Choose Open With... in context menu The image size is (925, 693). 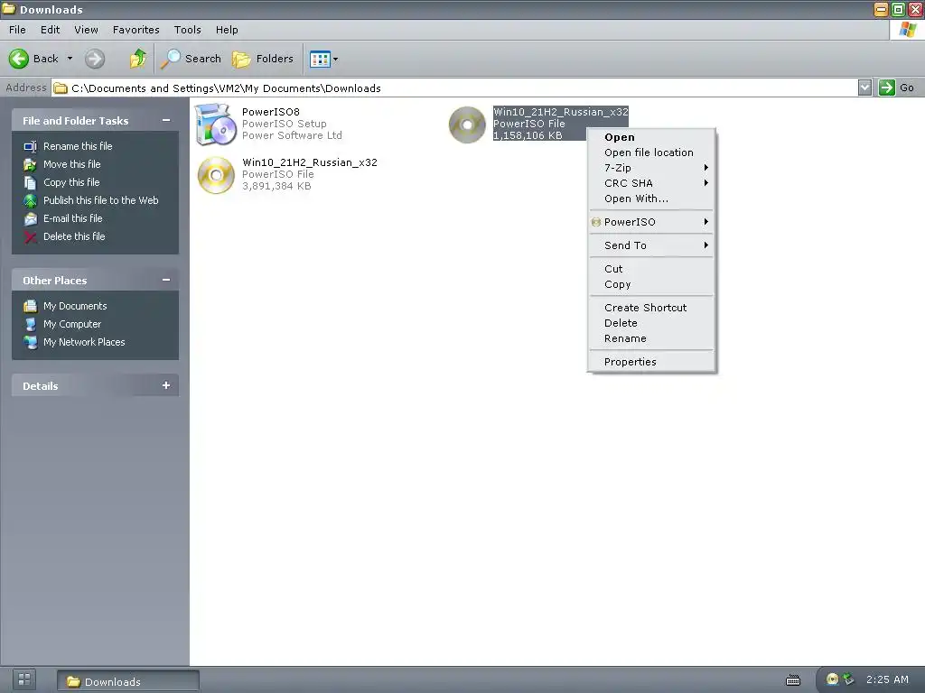click(651, 199)
